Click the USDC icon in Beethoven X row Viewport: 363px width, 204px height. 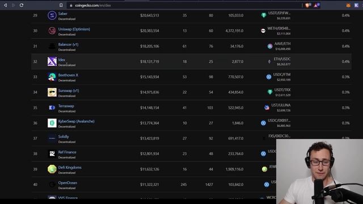click(x=268, y=77)
